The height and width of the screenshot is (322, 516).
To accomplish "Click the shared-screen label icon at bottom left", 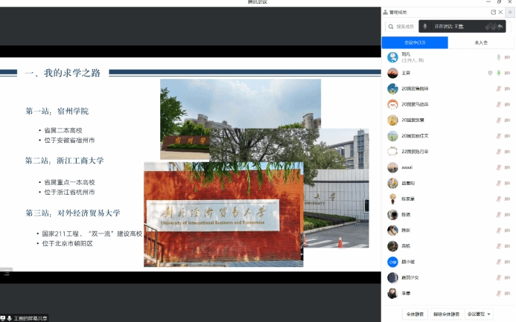I will click(4, 318).
